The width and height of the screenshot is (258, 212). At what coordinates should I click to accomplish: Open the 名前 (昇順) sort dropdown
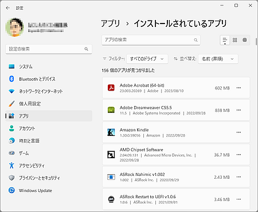point(218,59)
